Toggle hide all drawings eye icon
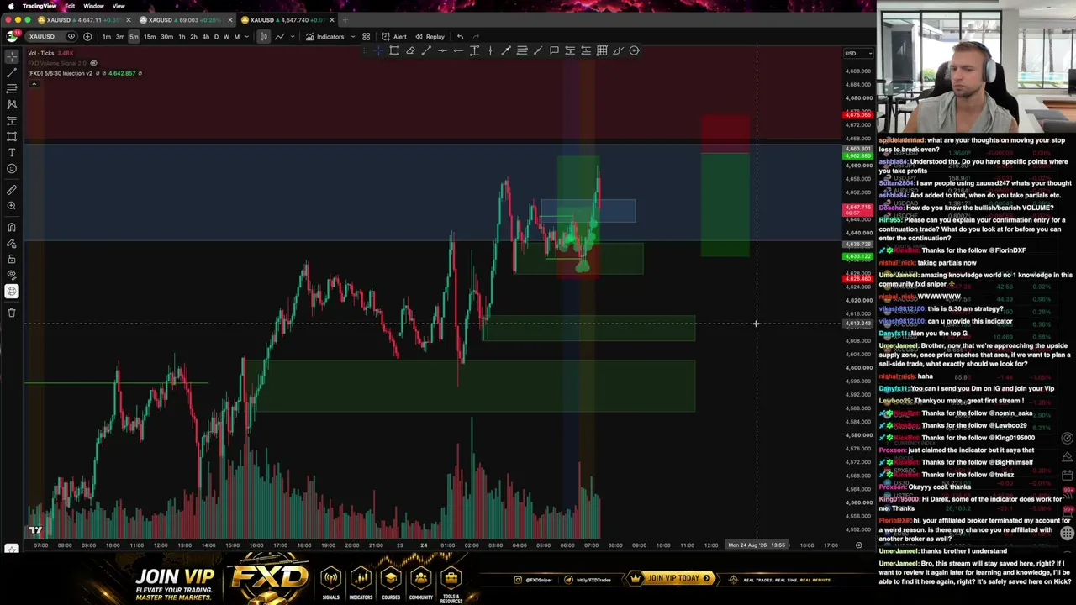The height and width of the screenshot is (605, 1076). click(12, 275)
